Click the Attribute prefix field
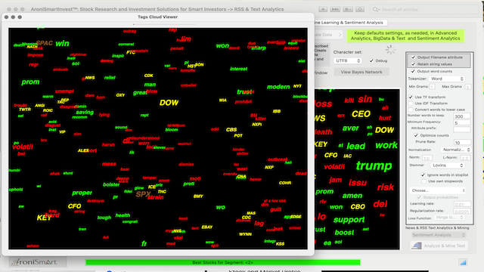 click(x=462, y=129)
